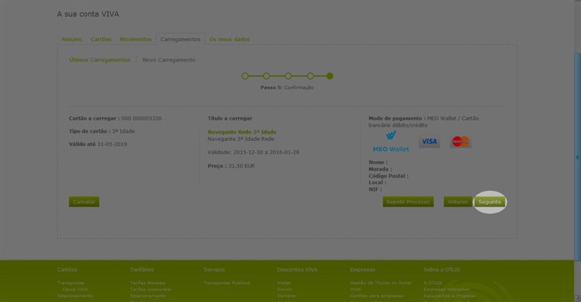Click the page vertical scrollbar thumb

578,158
